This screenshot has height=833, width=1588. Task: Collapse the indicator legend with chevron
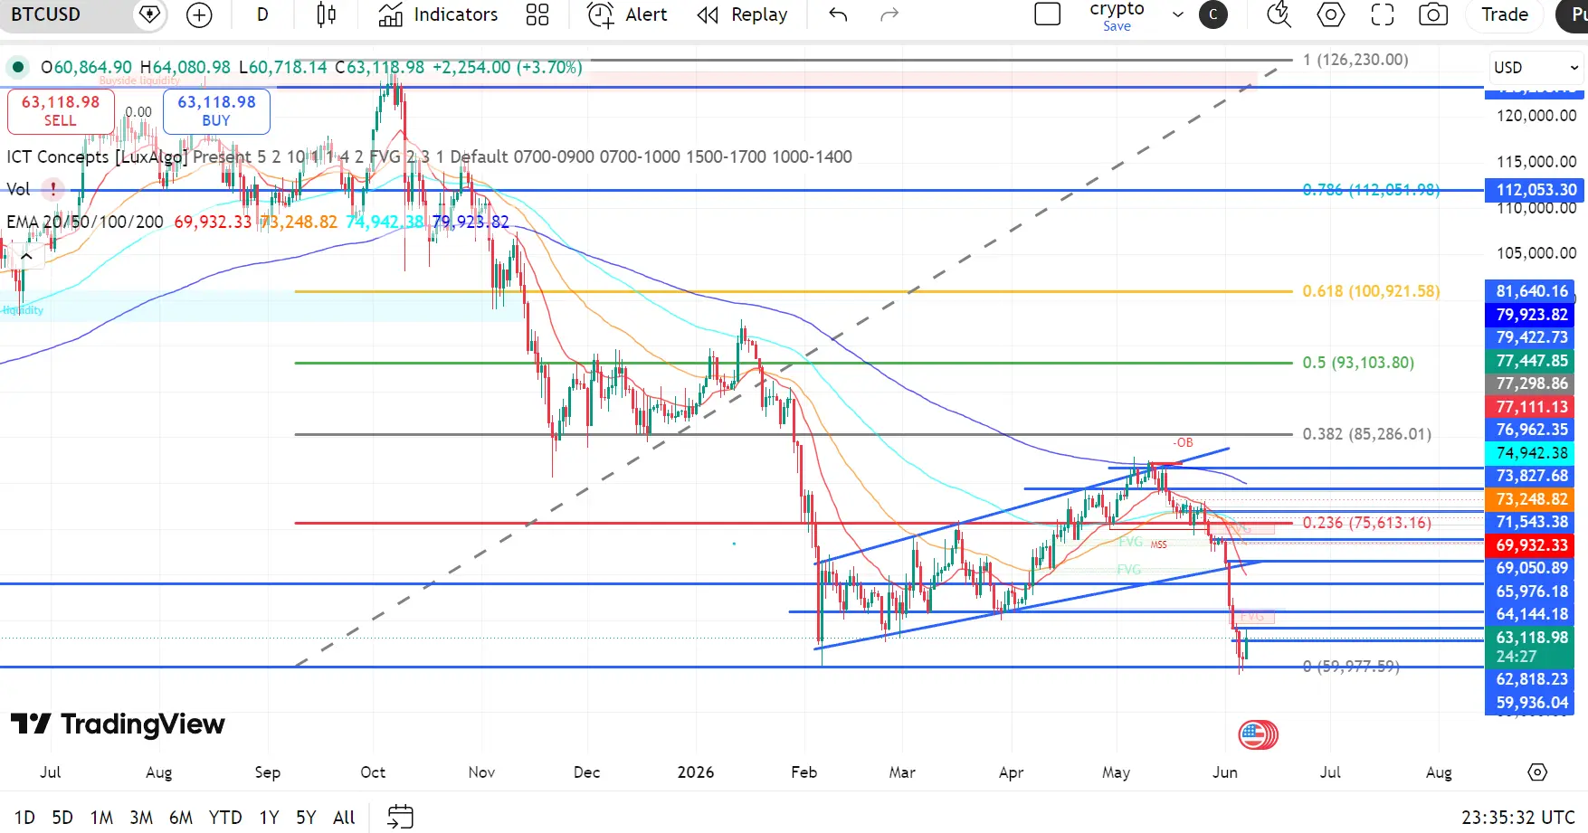pos(26,257)
